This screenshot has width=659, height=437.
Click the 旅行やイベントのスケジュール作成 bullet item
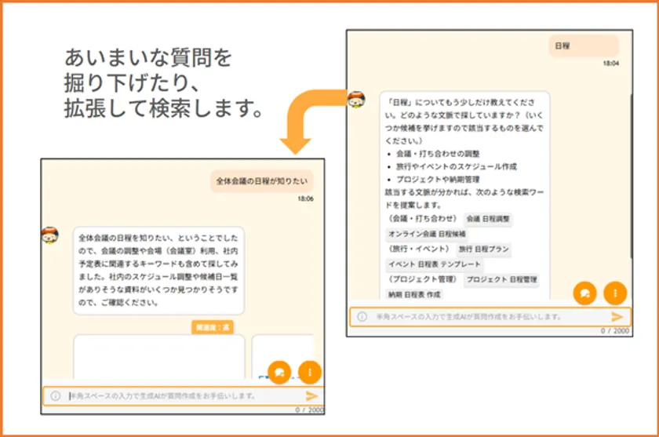(457, 167)
